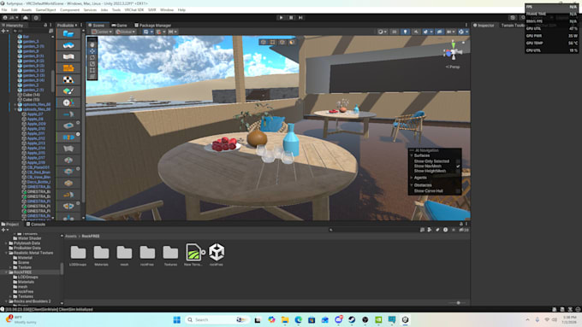
Task: Open the LODGroups folder in assets
Action: tap(79, 254)
